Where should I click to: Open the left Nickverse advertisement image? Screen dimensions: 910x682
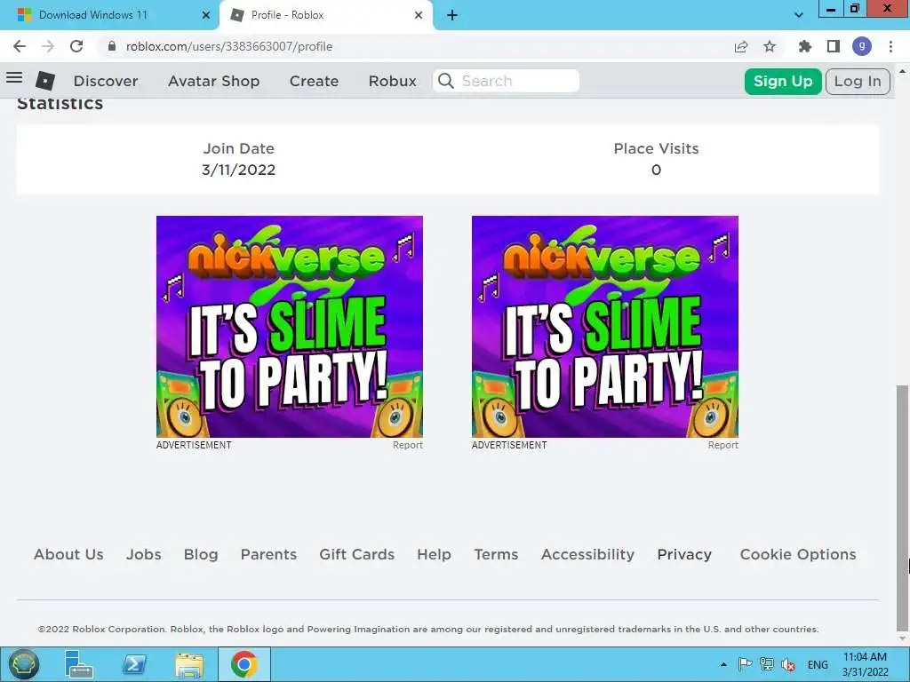pos(290,327)
